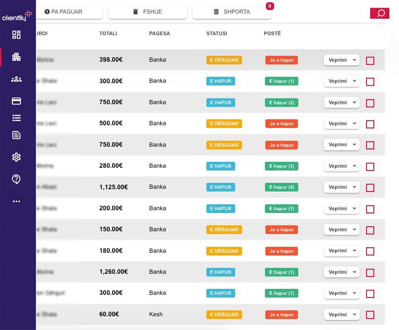This screenshot has width=399, height=330.
Task: Open Veprimi dropdown for the 1,260.00€ row
Action: tap(341, 272)
